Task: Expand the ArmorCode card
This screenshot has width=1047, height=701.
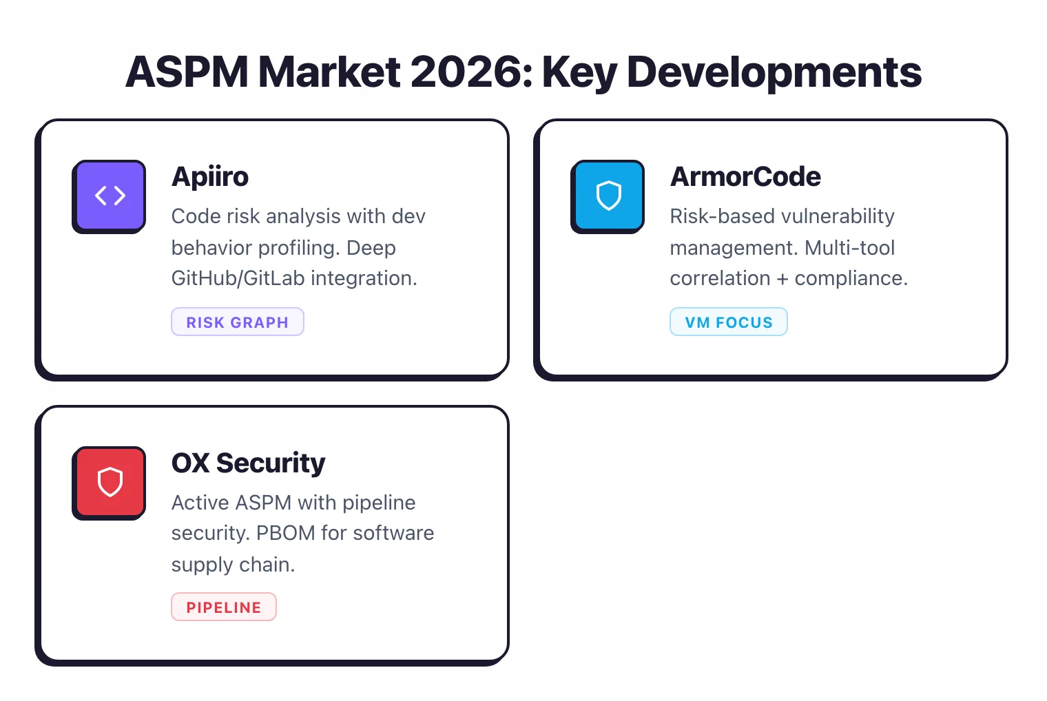Action: (x=771, y=249)
